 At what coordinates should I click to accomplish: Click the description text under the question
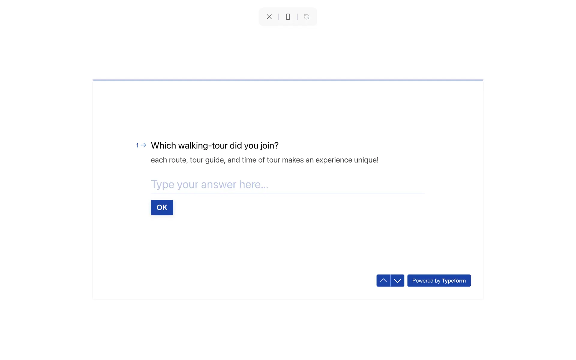point(264,160)
